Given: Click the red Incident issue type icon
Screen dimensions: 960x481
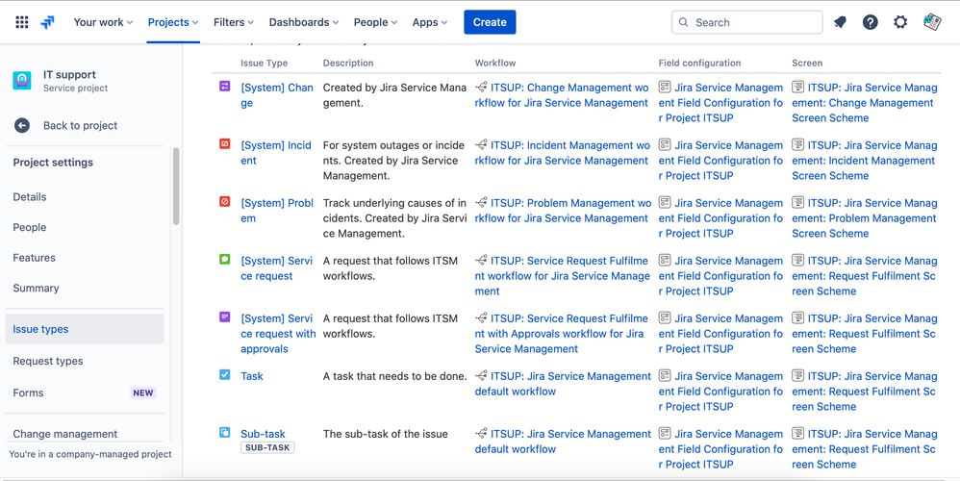Looking at the screenshot, I should coord(225,143).
